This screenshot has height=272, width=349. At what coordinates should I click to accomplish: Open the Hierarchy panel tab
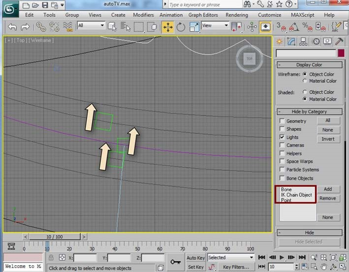click(x=303, y=41)
